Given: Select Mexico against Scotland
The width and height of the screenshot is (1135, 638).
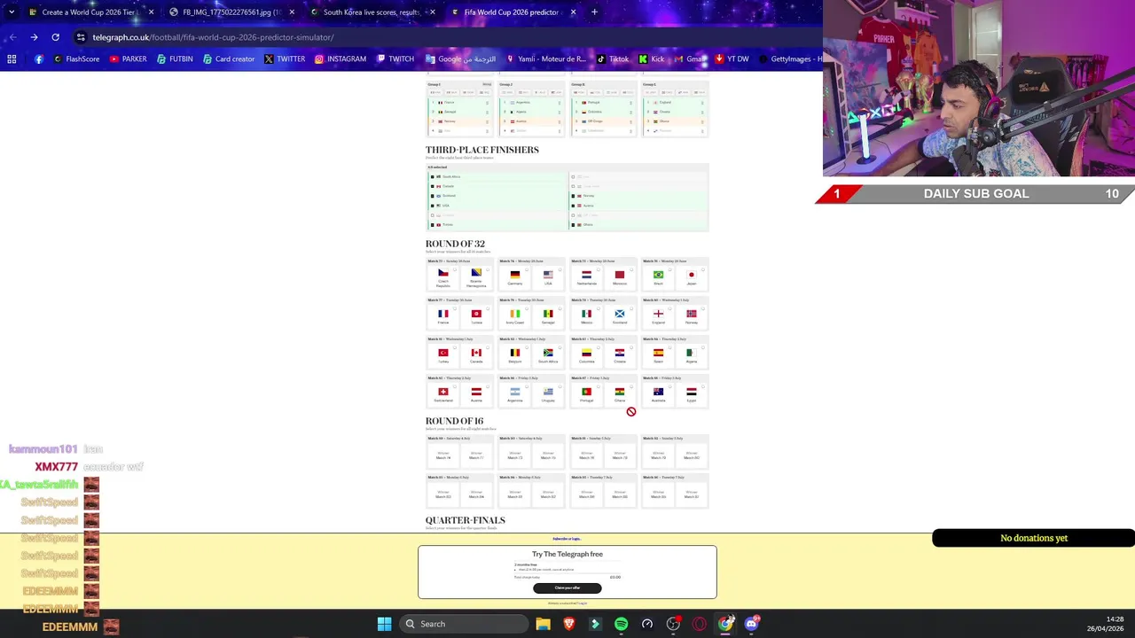Looking at the screenshot, I should tap(586, 317).
